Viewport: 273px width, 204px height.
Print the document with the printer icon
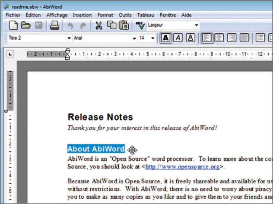click(55, 26)
